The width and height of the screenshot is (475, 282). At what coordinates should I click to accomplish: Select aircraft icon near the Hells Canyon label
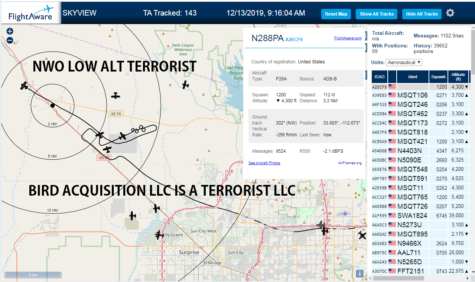(x=186, y=85)
